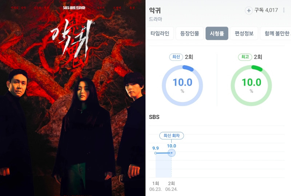
Task: Switch to the 등장인물 tab
Action: click(190, 33)
